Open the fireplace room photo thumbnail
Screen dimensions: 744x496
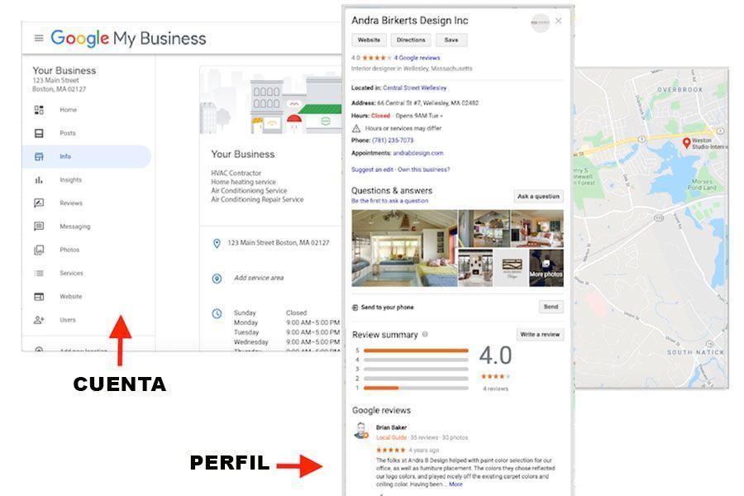tap(475, 268)
